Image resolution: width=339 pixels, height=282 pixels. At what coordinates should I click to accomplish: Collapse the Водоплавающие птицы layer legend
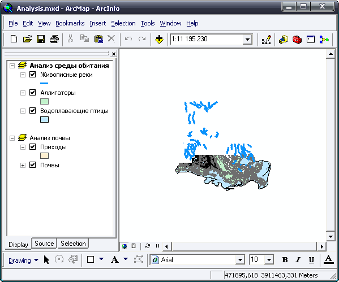coord(23,111)
